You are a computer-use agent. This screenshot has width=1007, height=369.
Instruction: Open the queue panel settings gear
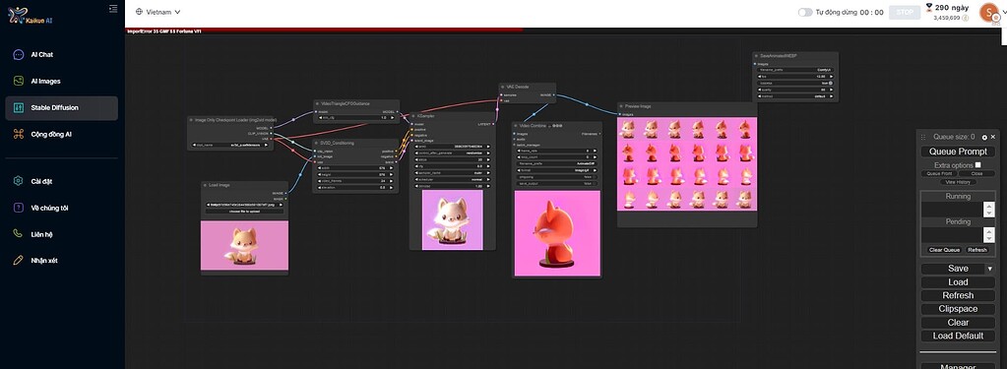[x=984, y=137]
